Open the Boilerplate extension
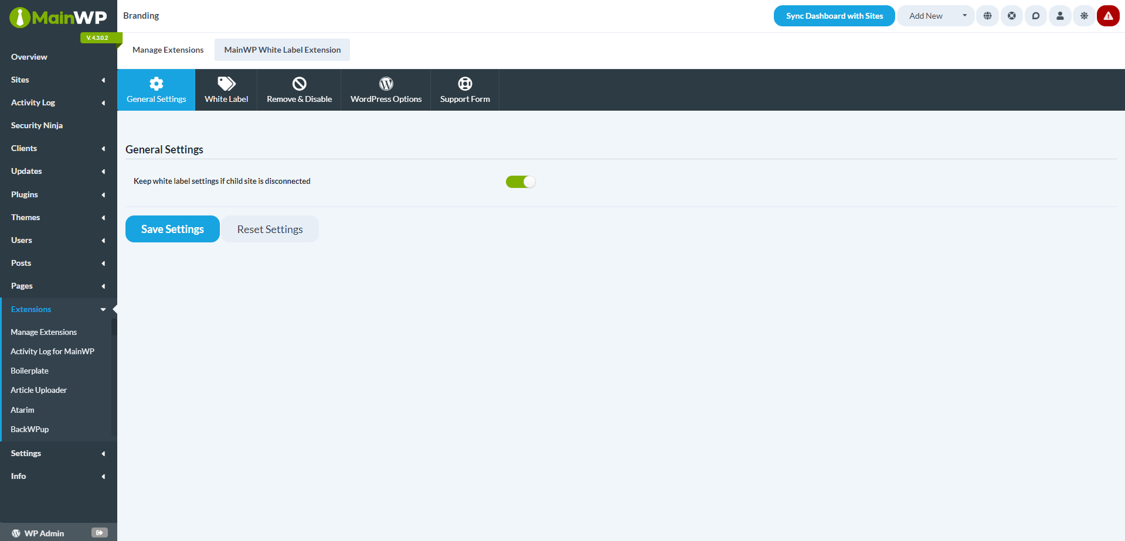Screen dimensions: 1125x541 (30, 371)
